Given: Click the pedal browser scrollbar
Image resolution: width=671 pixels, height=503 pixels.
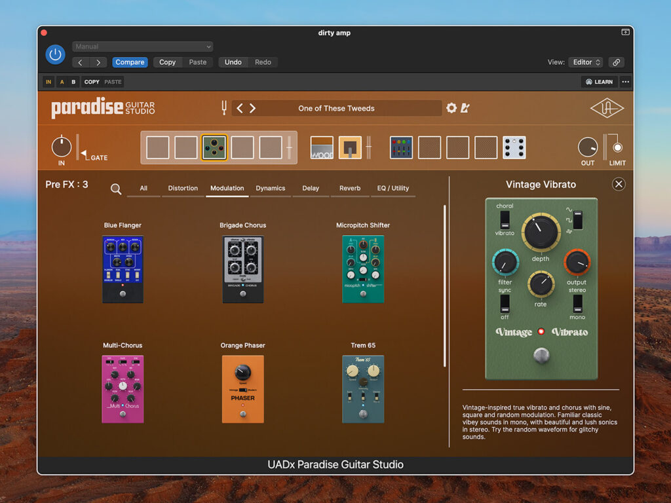Looking at the screenshot, I should click(445, 286).
